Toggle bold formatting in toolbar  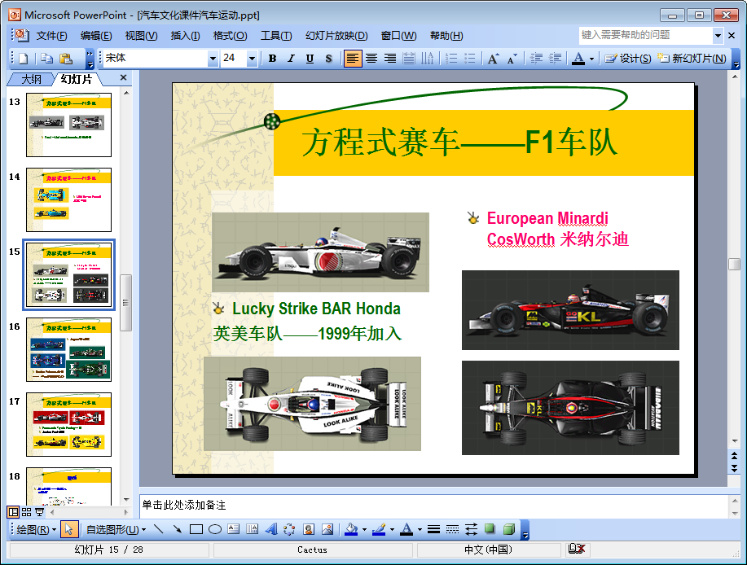tap(272, 59)
